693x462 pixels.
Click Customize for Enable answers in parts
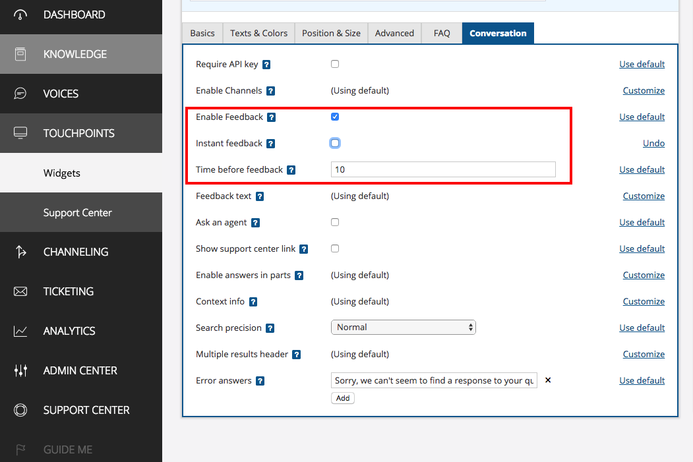tap(644, 275)
